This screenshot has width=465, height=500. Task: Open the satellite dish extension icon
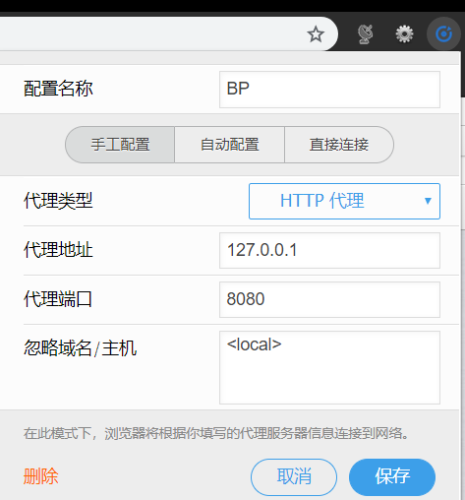[x=365, y=34]
